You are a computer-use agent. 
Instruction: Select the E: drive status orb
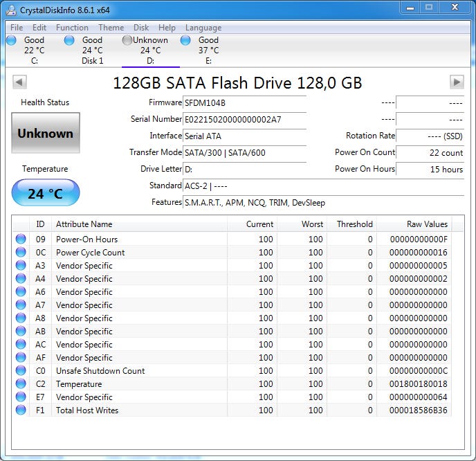click(x=185, y=40)
